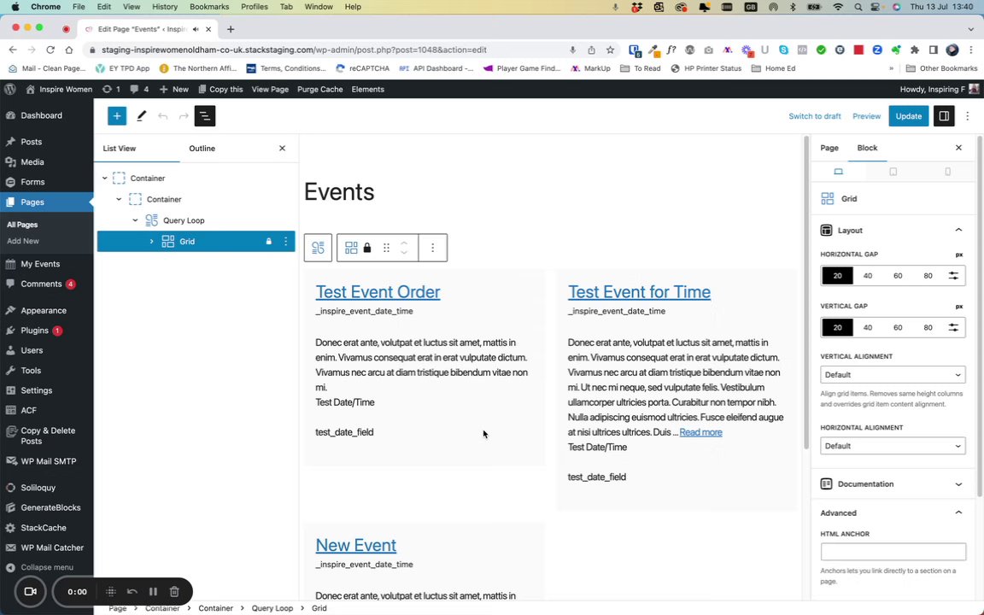Screen dimensions: 984x615
Task: Click the Update button
Action: [x=908, y=116]
